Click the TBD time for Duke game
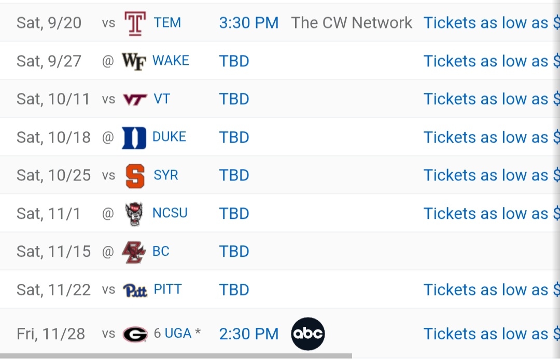Image resolution: width=560 pixels, height=360 pixels. click(234, 137)
